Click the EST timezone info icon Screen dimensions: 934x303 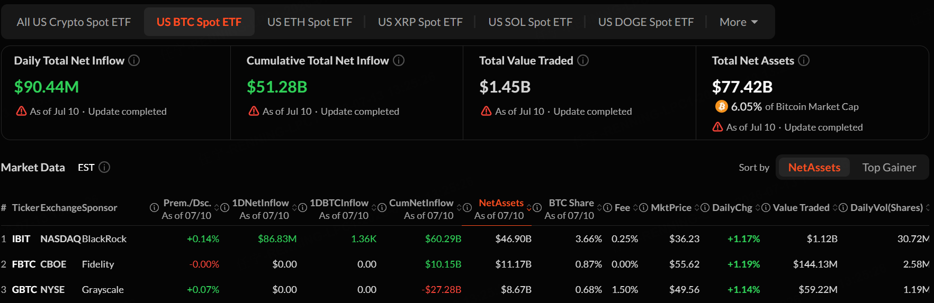tap(104, 167)
